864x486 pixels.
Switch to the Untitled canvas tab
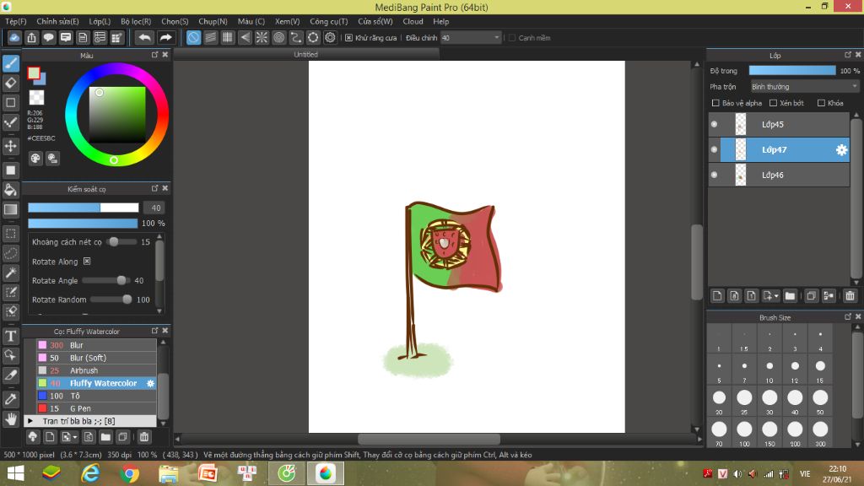click(x=305, y=54)
